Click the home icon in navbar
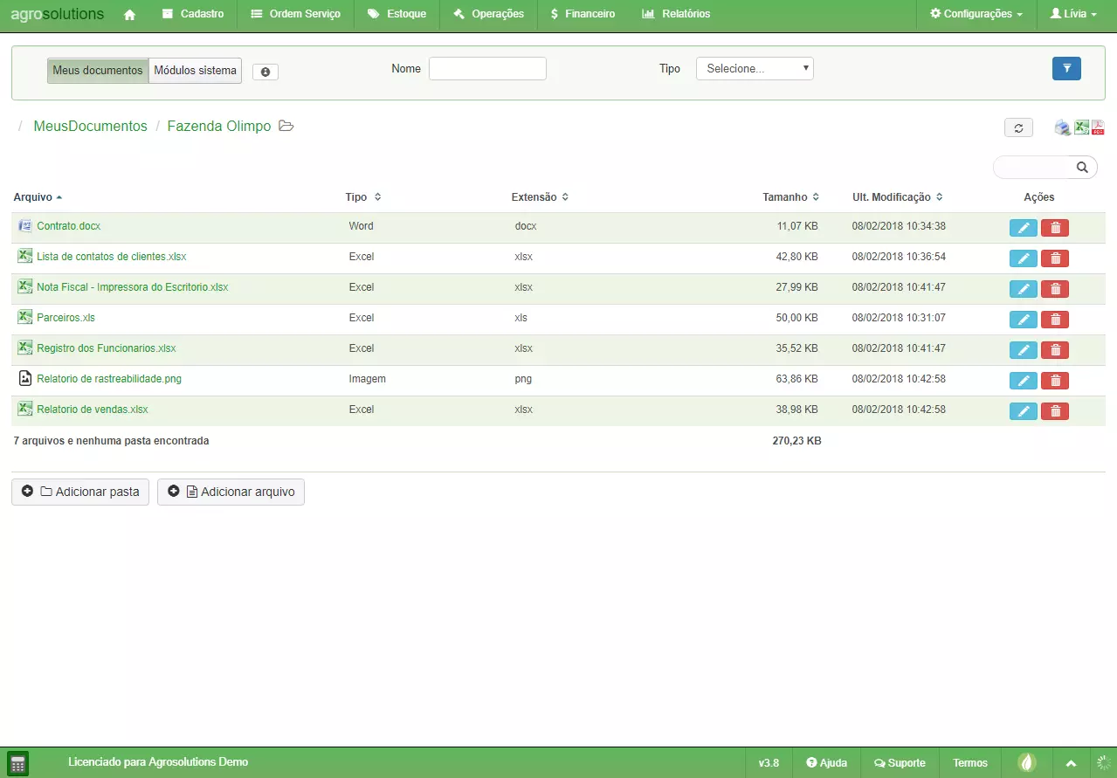1117x778 pixels. tap(130, 14)
